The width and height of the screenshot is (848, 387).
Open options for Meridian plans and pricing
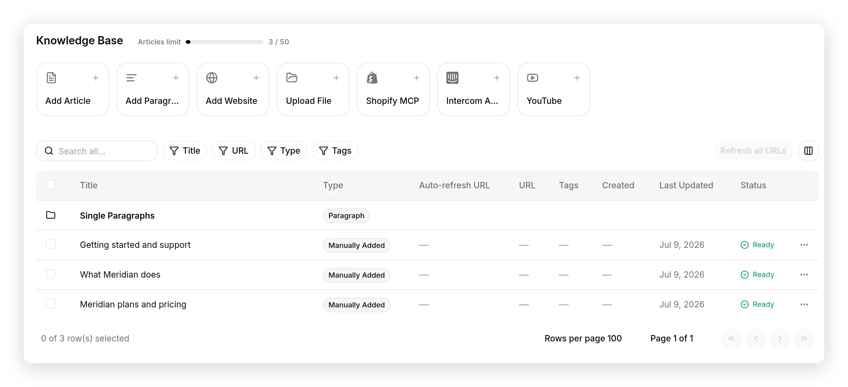tap(804, 304)
